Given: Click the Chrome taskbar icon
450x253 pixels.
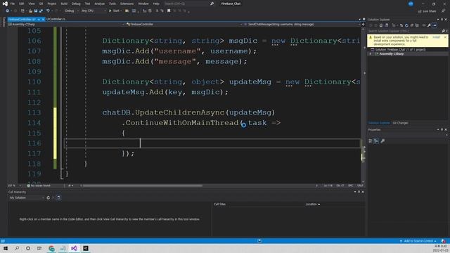Looking at the screenshot, I should 51,248.
